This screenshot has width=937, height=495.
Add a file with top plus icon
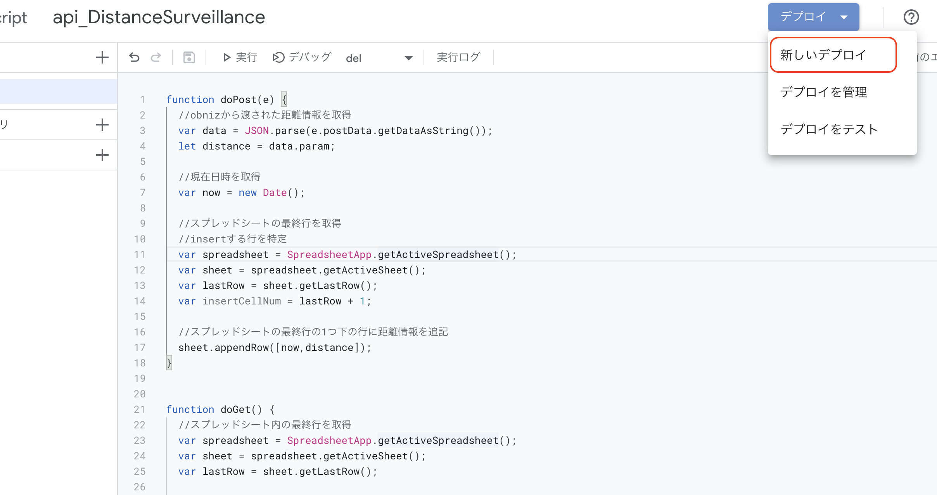click(x=102, y=57)
